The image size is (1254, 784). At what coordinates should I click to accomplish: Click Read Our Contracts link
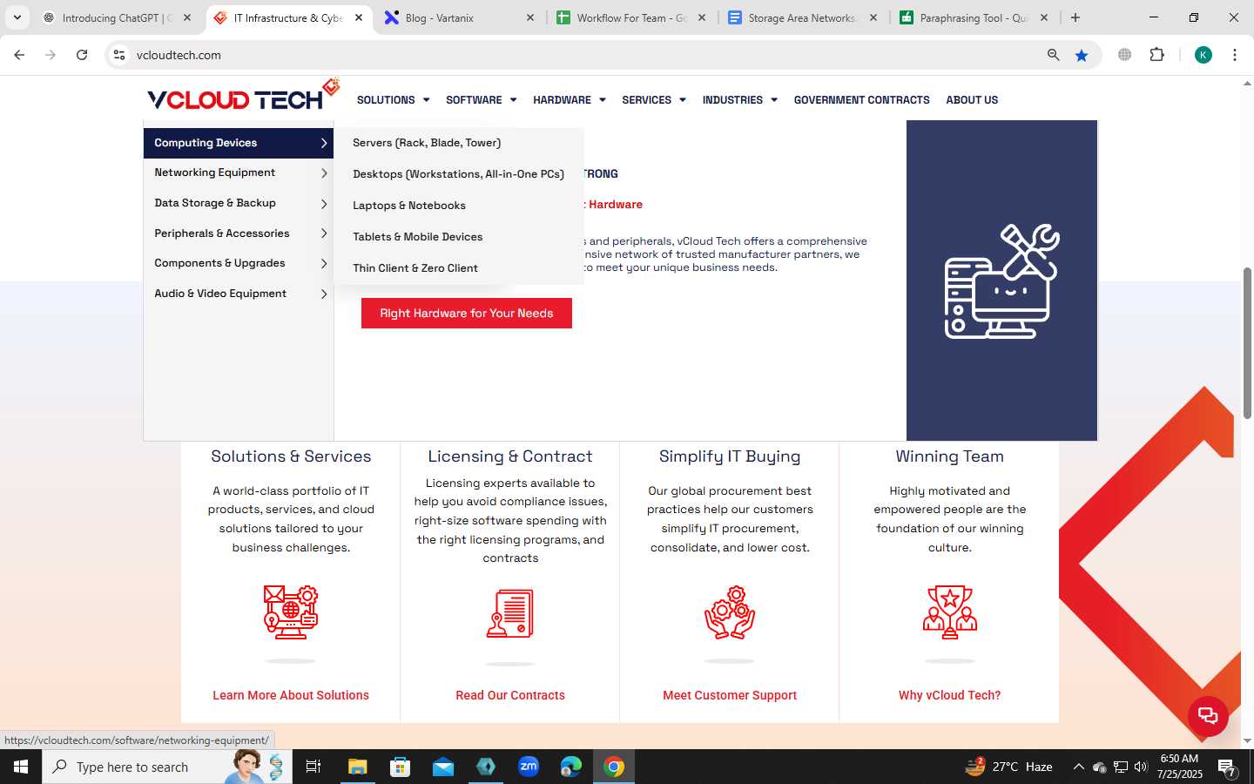coord(510,695)
